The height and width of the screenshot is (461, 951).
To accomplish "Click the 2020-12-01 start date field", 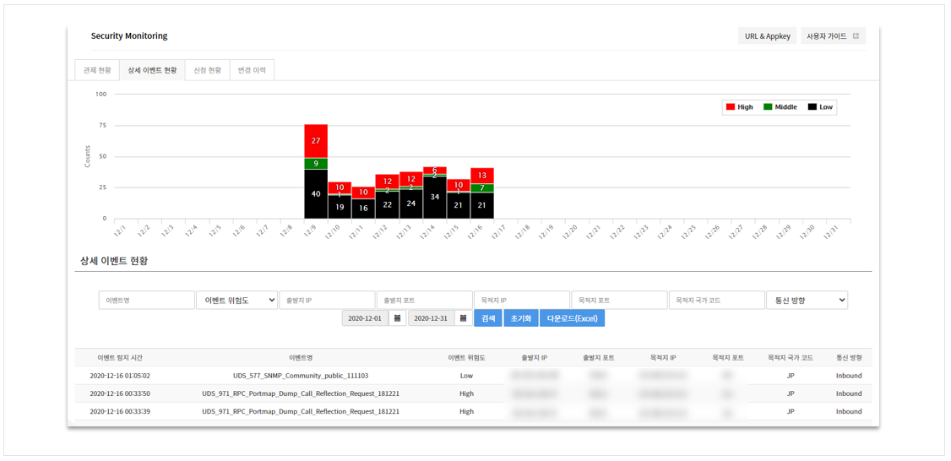I will click(x=366, y=318).
